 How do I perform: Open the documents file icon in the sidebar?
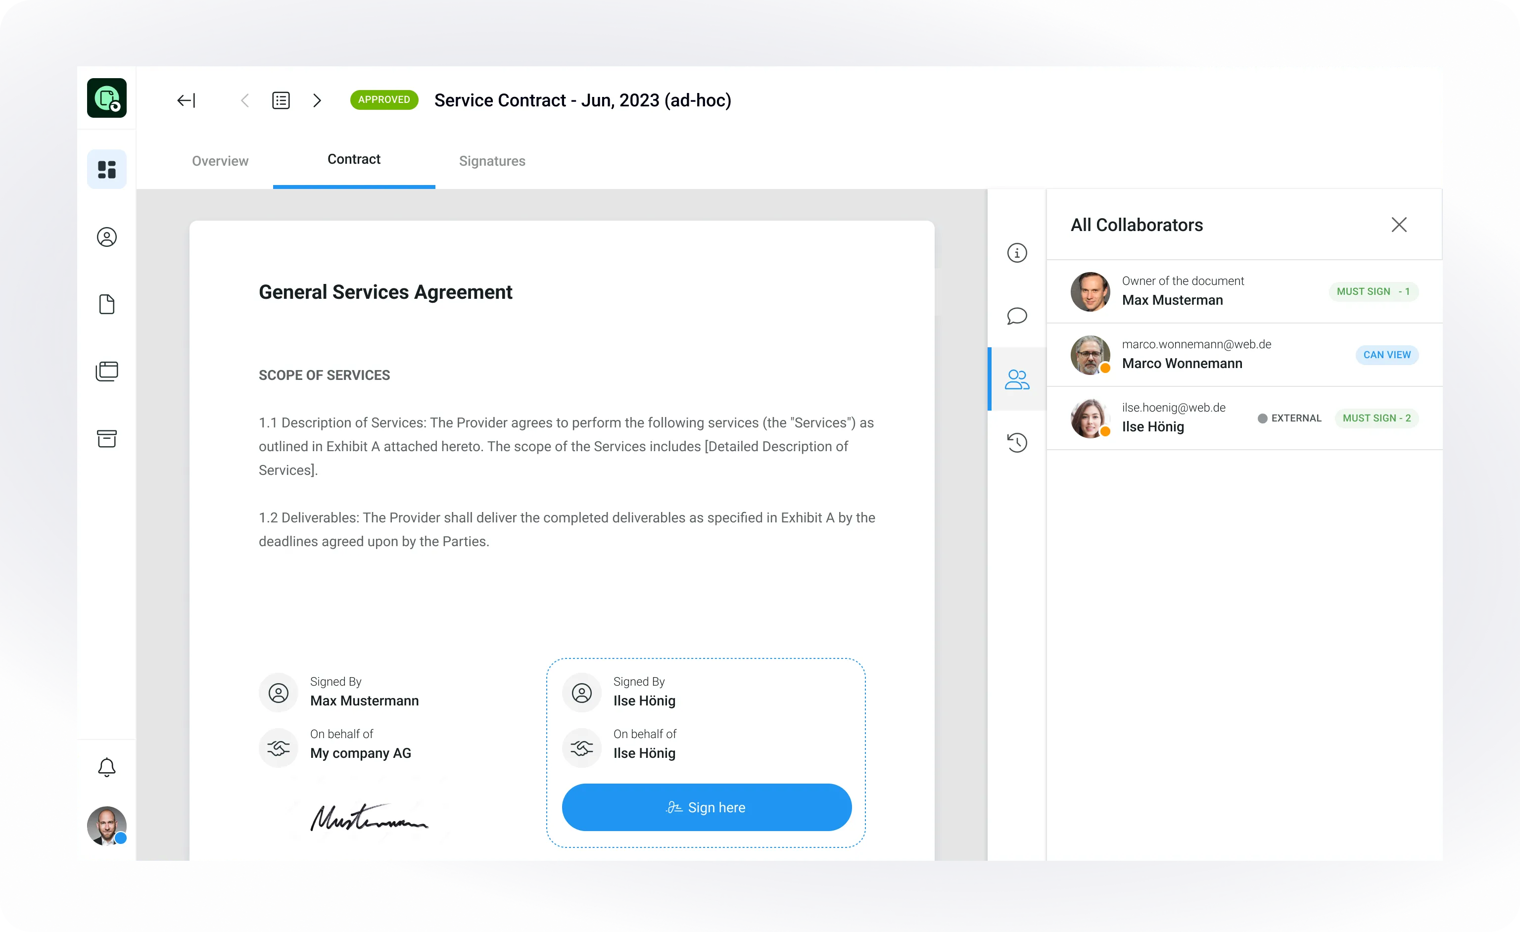[x=107, y=304]
